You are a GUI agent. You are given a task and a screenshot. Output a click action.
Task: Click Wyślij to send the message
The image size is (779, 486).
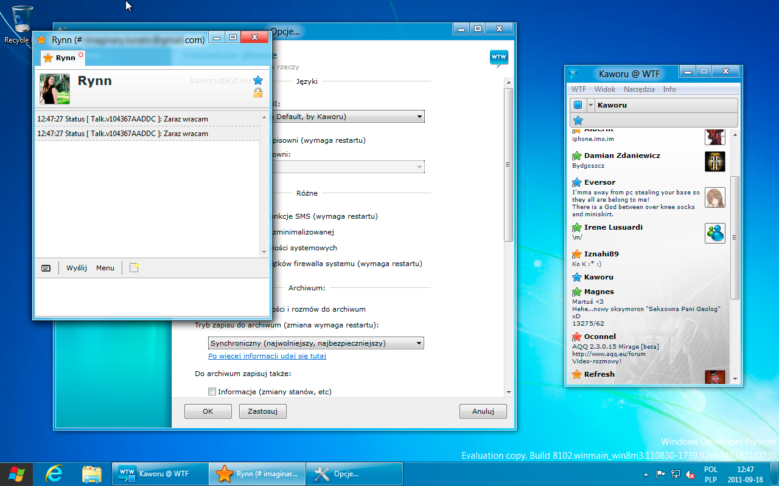point(77,268)
